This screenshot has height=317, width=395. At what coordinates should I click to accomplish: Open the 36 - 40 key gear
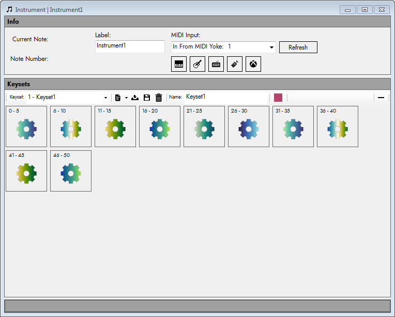pos(338,129)
